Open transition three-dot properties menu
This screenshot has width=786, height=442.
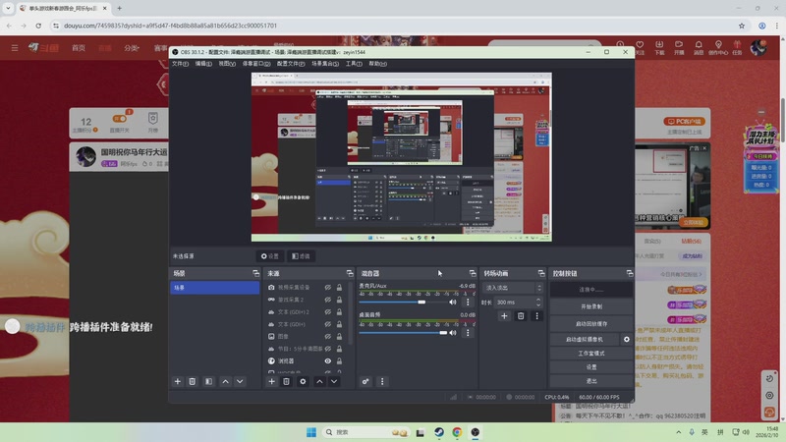tap(536, 315)
